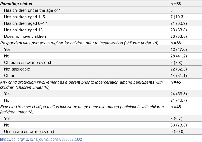Select 'Does not have children' row

(x=101, y=36)
